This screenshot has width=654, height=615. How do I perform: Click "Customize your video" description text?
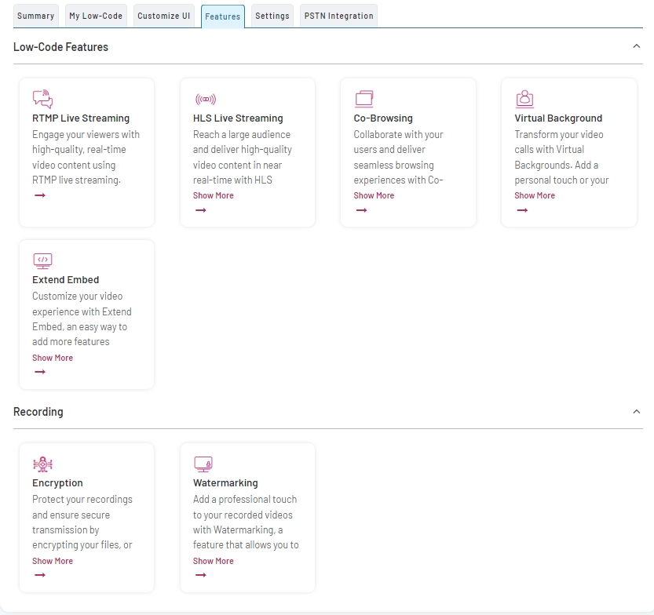[x=77, y=297]
